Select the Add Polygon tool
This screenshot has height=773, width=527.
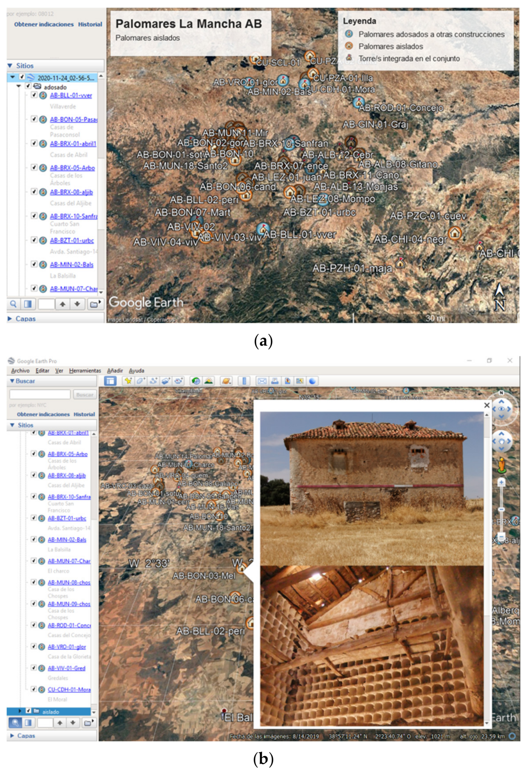[x=141, y=381]
